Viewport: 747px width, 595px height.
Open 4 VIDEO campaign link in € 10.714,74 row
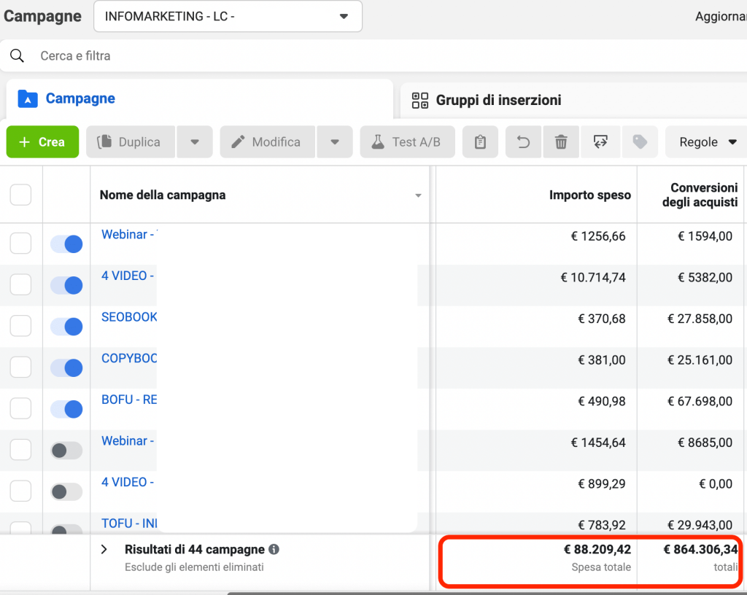(x=128, y=276)
